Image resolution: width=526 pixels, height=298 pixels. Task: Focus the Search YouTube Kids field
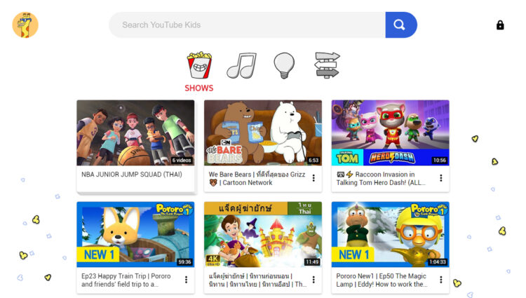click(x=247, y=25)
